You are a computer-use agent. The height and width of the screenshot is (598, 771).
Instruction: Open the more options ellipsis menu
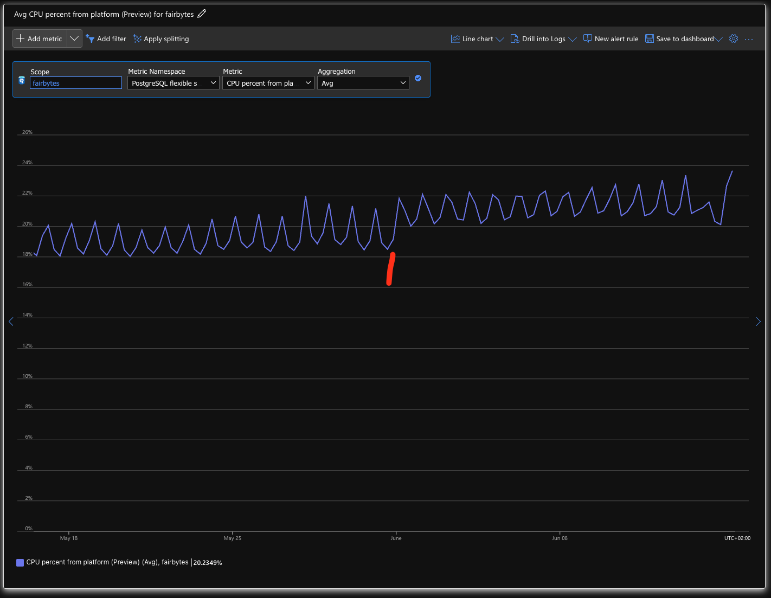tap(749, 39)
